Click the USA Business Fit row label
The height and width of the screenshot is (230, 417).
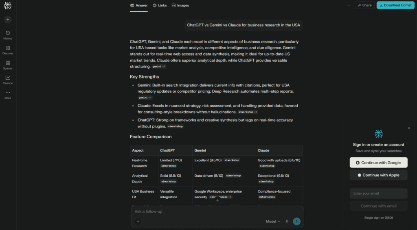(143, 194)
